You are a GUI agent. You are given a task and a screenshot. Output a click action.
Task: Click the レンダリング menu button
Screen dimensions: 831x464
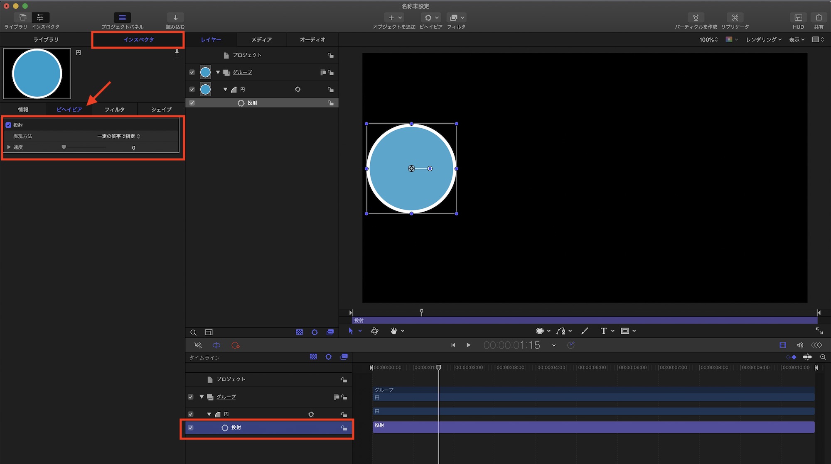point(764,39)
